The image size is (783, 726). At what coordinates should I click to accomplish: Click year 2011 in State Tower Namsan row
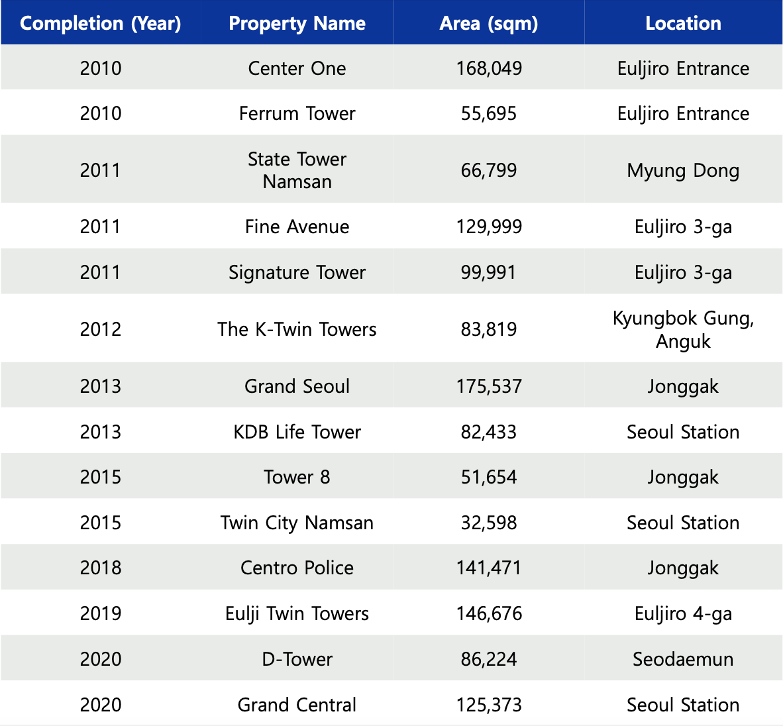tap(101, 170)
